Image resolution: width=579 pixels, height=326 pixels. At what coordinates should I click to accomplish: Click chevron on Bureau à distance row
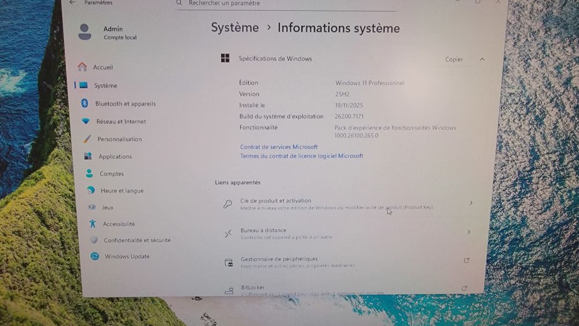click(469, 232)
